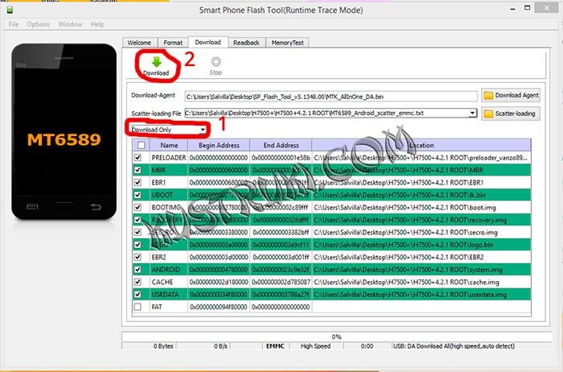This screenshot has width=563, height=372.
Task: Switch to the Readback tab
Action: pyautogui.click(x=246, y=43)
